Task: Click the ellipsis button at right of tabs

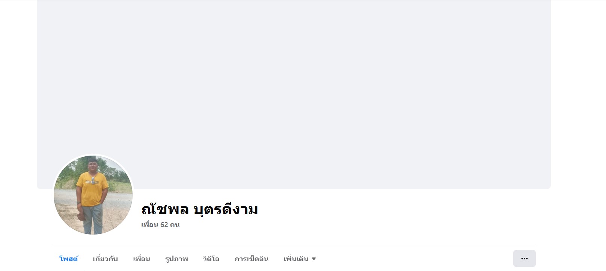Action: [x=524, y=259]
